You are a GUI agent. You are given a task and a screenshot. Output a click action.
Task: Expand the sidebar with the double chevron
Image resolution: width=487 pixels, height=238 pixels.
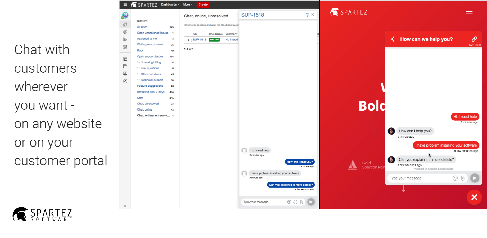pos(125,206)
